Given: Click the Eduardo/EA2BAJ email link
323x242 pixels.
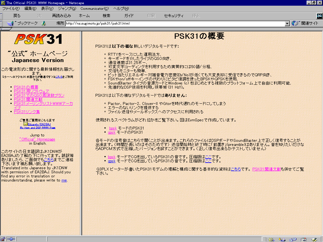Looking at the screenshot, I should point(39,124).
